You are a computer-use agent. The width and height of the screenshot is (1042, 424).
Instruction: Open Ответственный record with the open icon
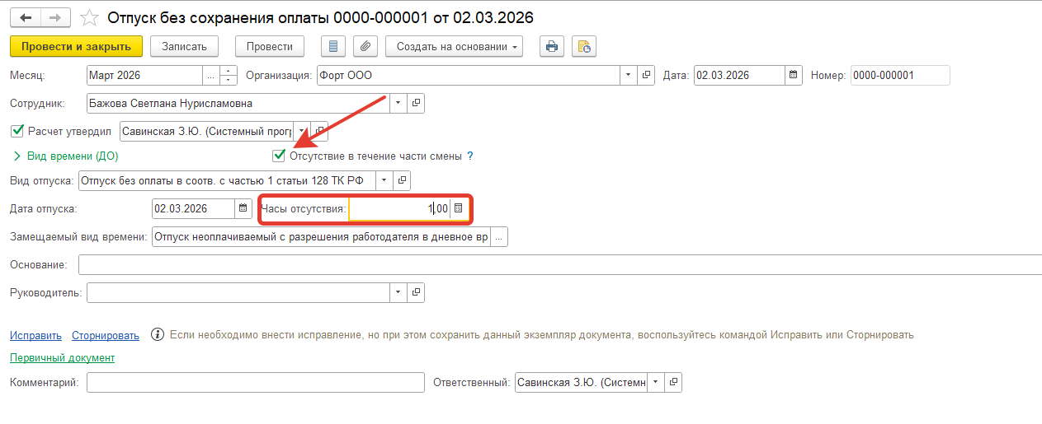point(673,382)
